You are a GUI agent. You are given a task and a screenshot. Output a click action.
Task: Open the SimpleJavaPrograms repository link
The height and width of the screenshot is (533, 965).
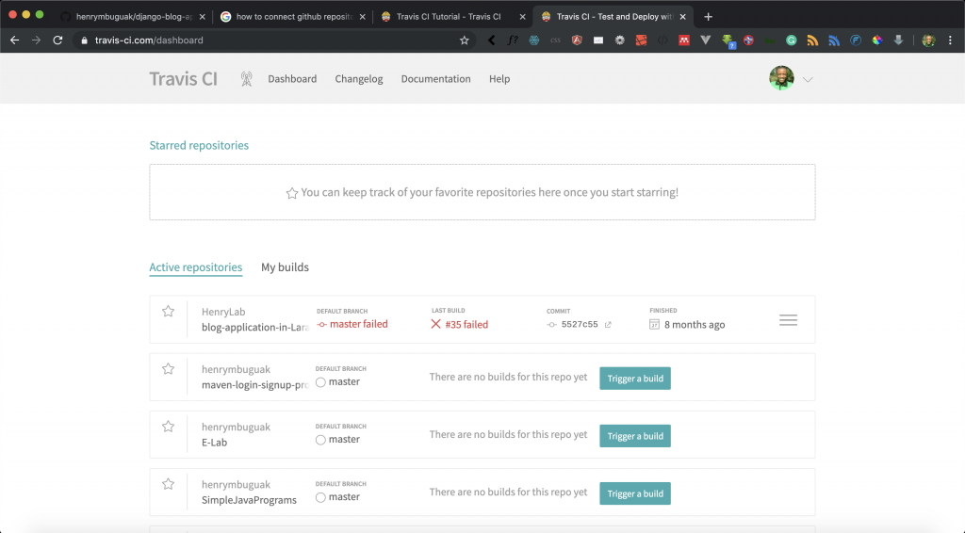pyautogui.click(x=249, y=500)
